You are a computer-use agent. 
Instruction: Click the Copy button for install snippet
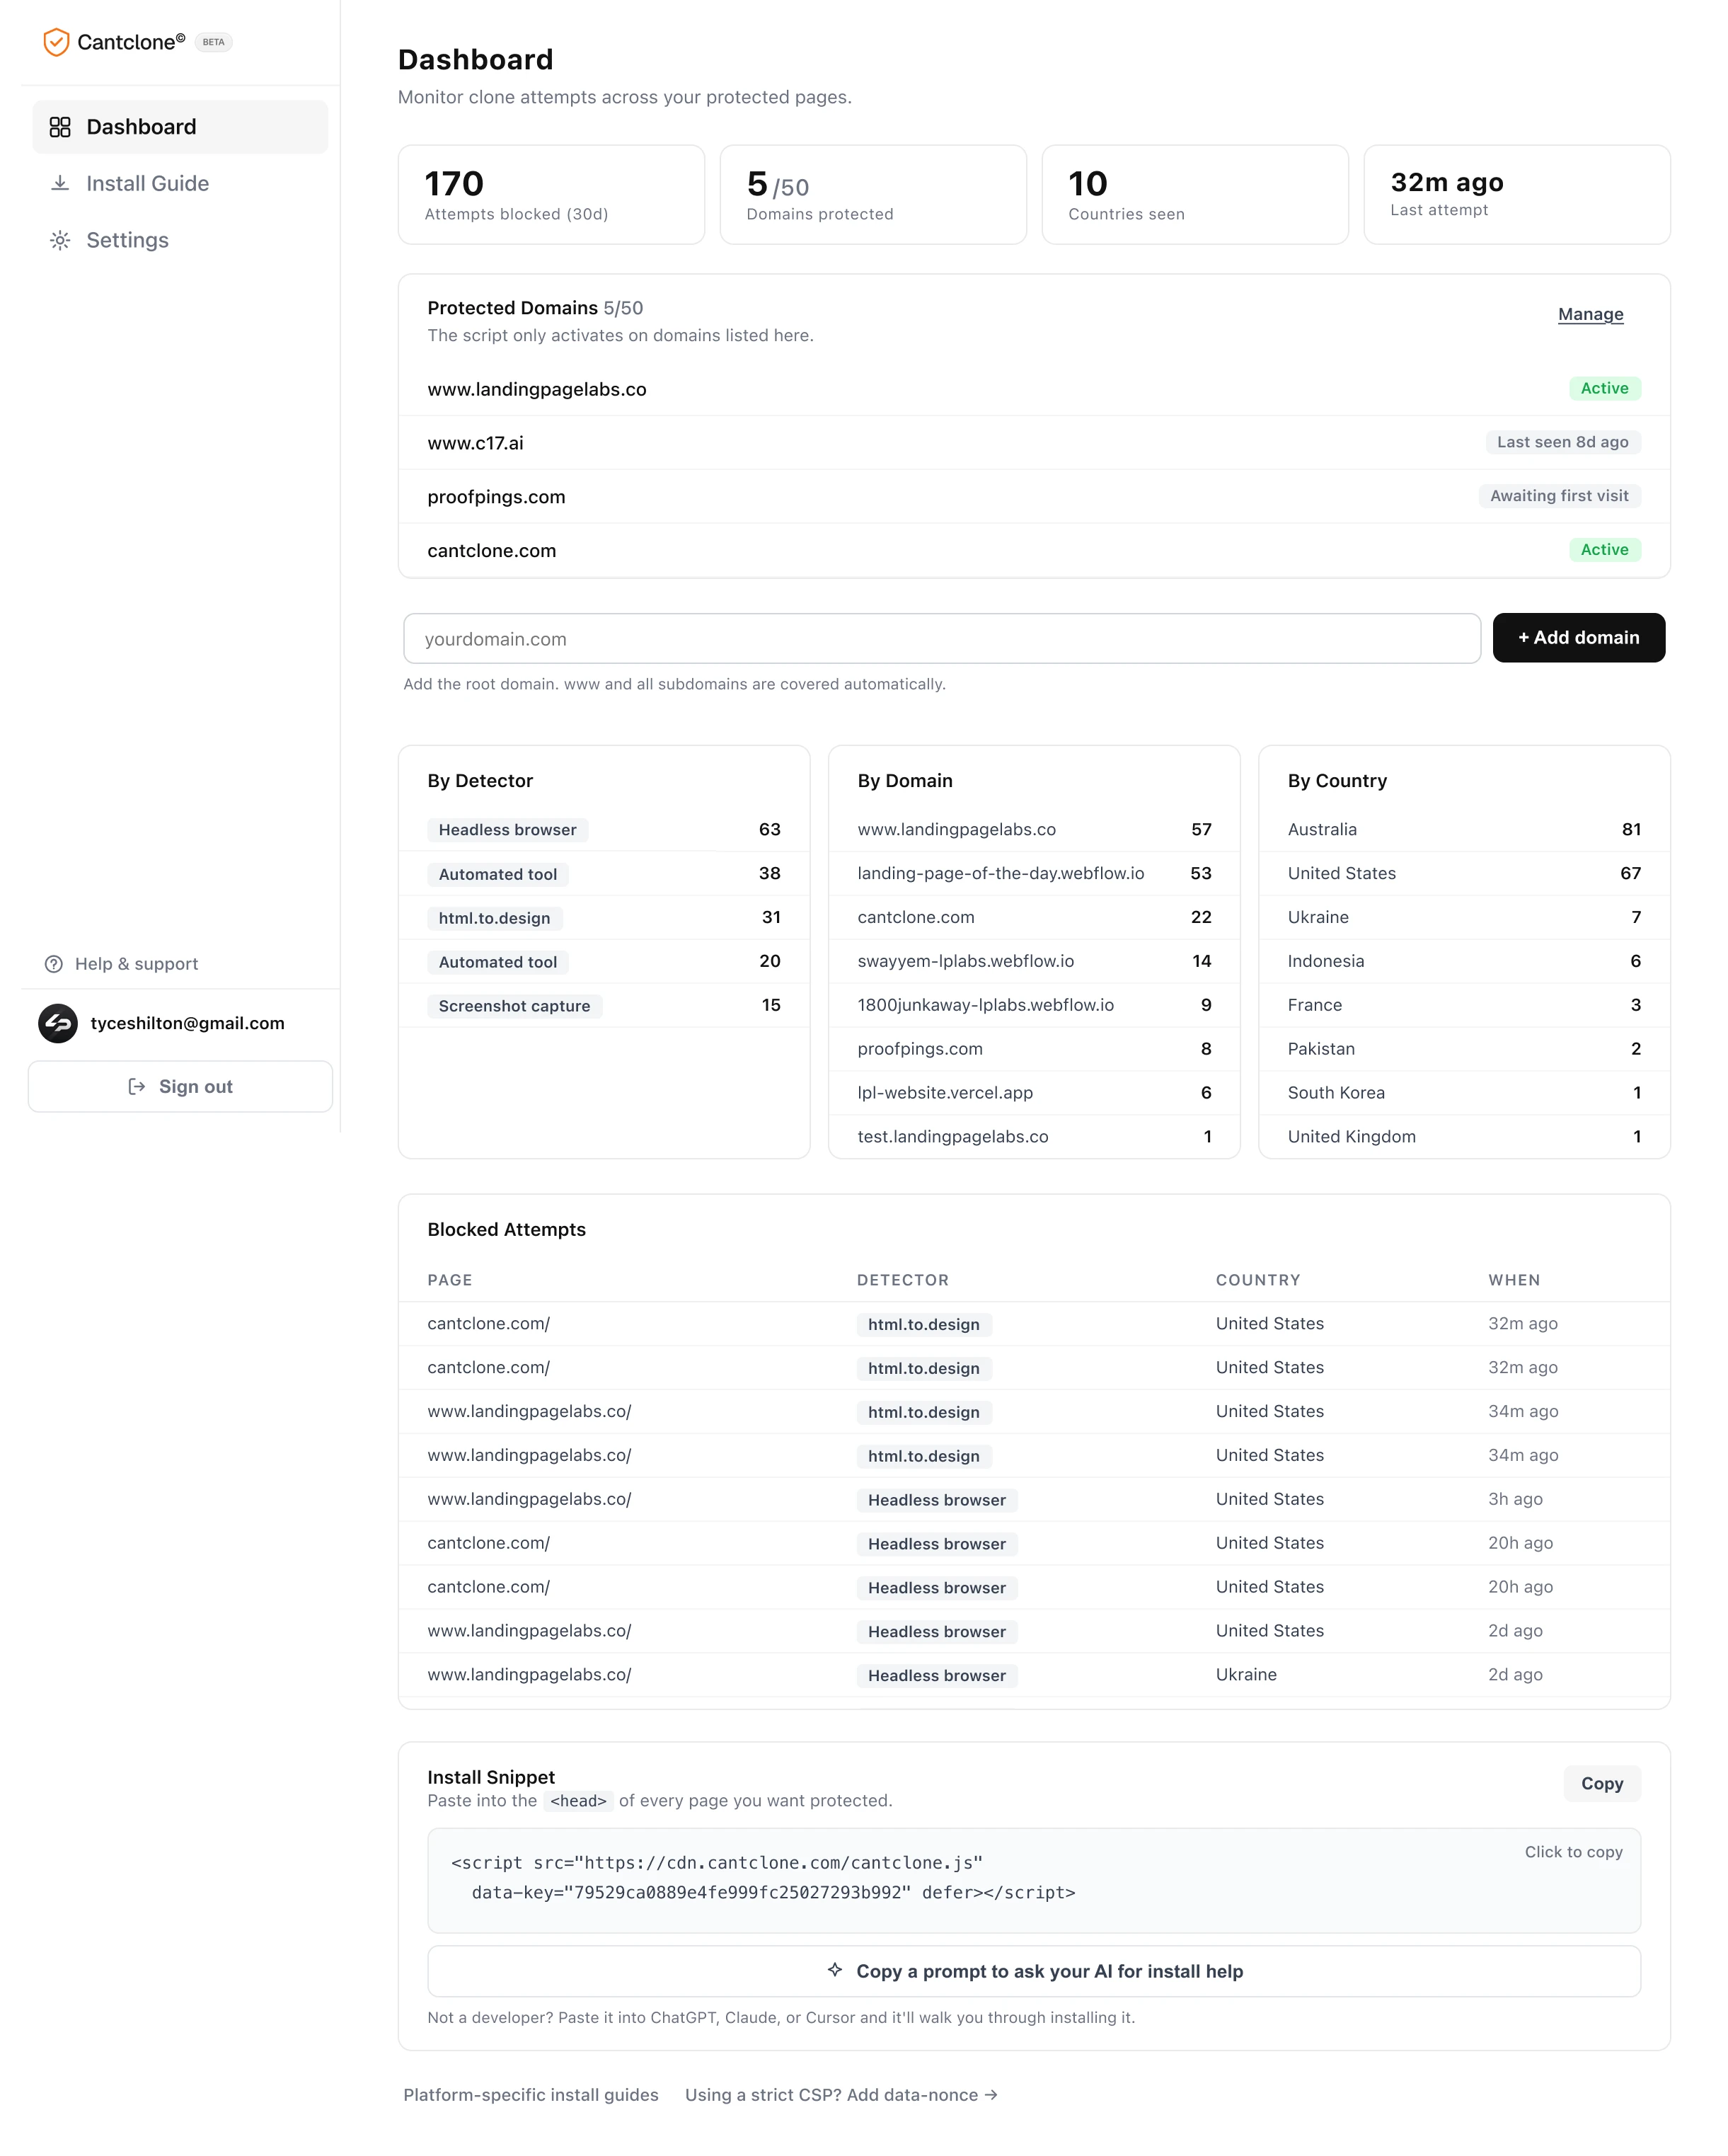tap(1601, 1783)
